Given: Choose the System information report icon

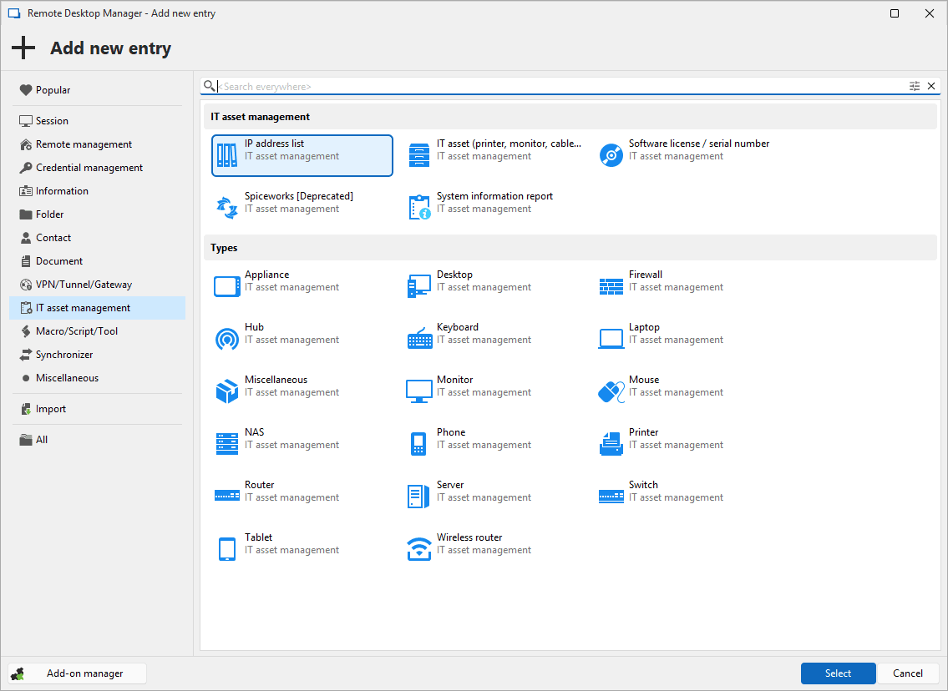Looking at the screenshot, I should point(419,208).
